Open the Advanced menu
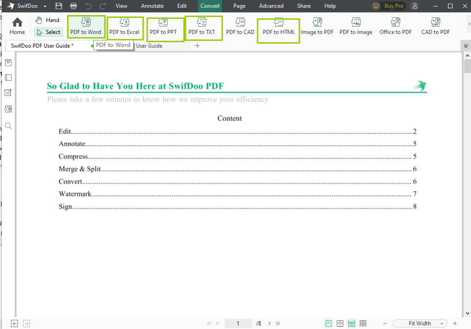 pos(271,6)
